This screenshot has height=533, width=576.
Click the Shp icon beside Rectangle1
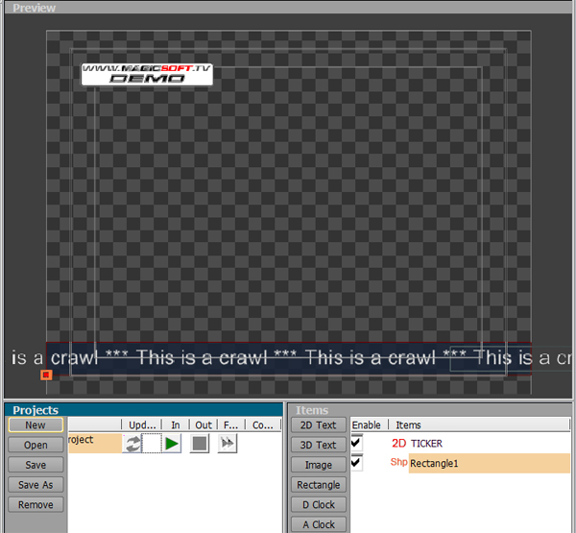[x=398, y=462]
